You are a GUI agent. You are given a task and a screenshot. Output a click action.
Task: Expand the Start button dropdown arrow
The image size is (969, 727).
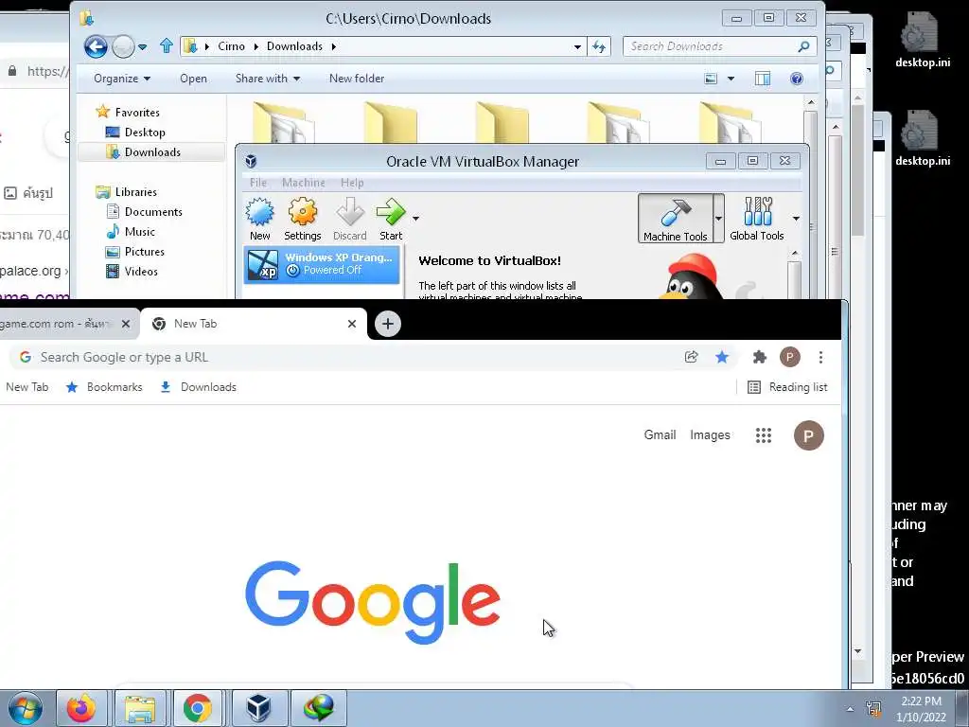point(416,219)
